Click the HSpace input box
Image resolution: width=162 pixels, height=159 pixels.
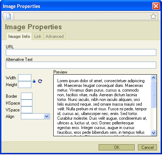(27, 103)
